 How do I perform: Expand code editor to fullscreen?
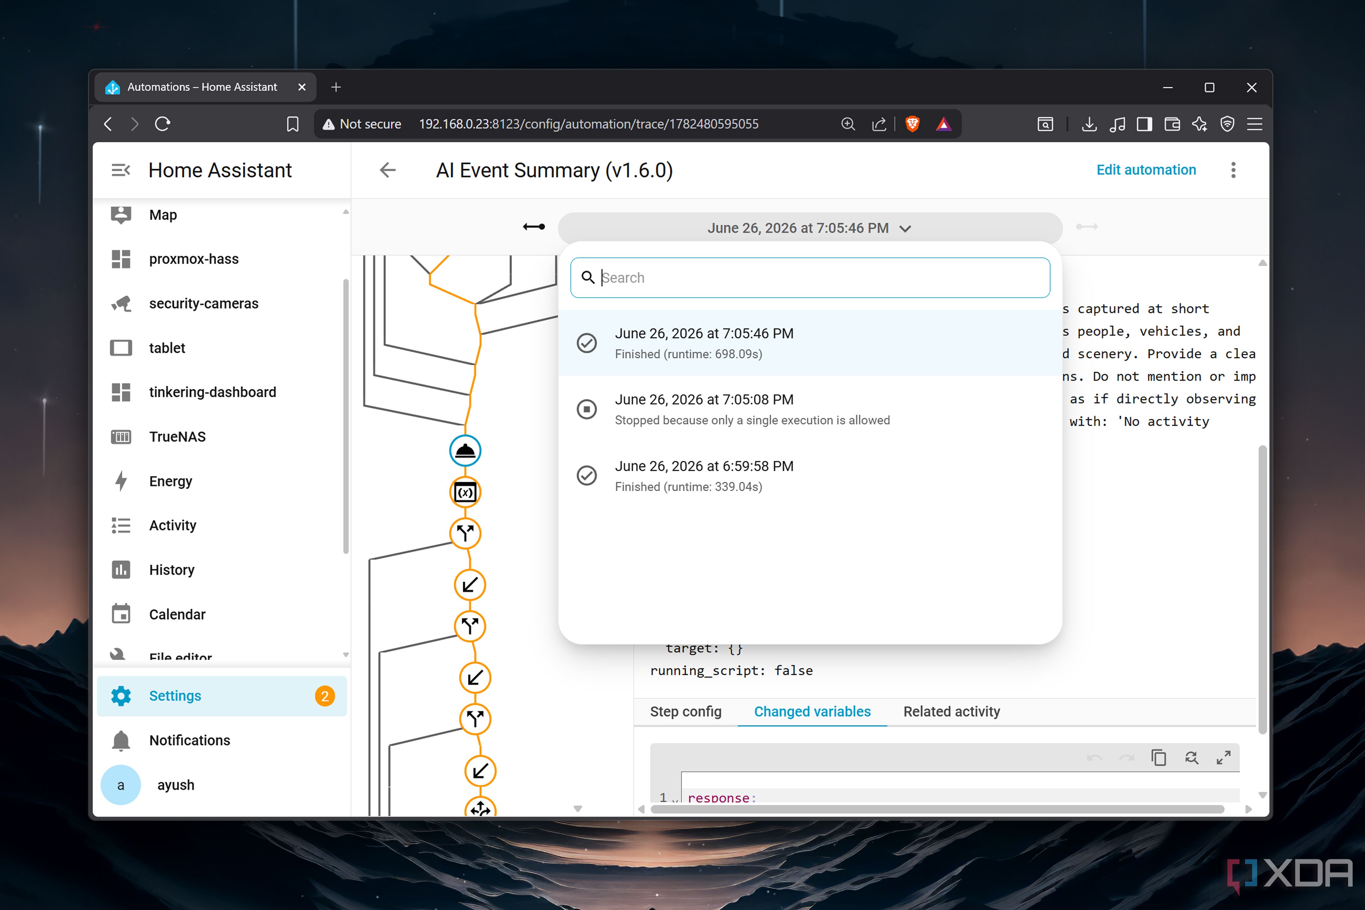pos(1223,757)
